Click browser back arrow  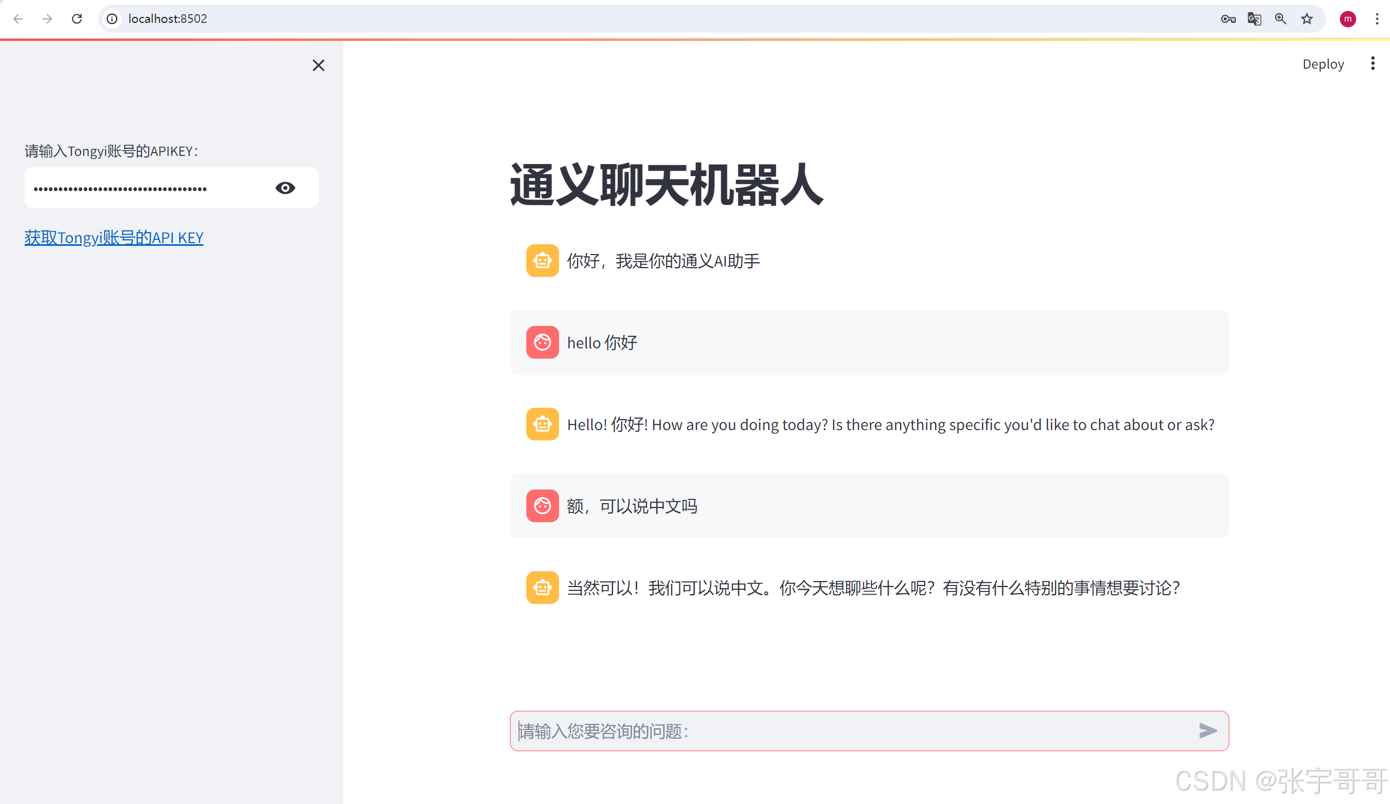coord(18,19)
